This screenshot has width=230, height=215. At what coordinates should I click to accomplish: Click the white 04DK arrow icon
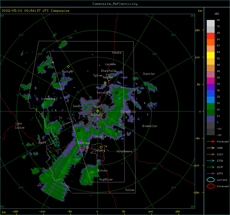coord(211,148)
